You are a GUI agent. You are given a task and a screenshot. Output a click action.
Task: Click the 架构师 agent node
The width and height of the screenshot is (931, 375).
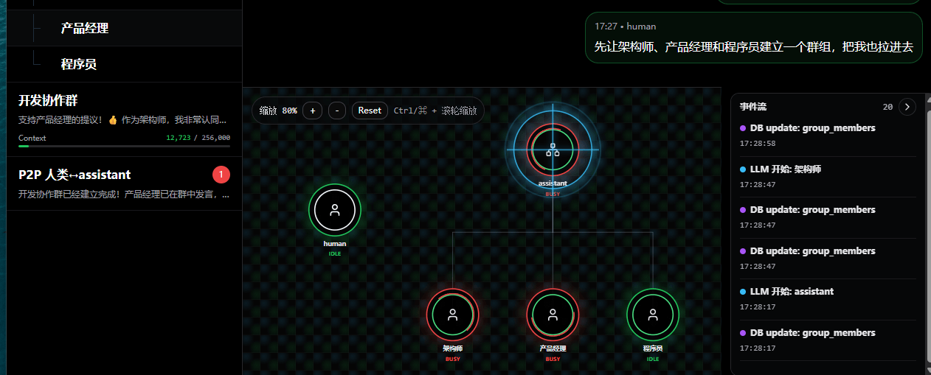coord(452,315)
